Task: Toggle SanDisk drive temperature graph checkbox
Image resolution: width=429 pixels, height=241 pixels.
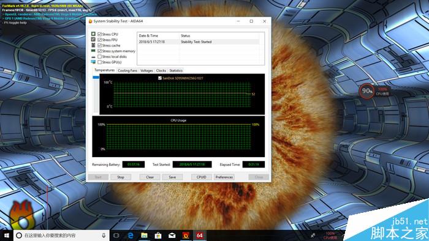Action: click(160, 78)
